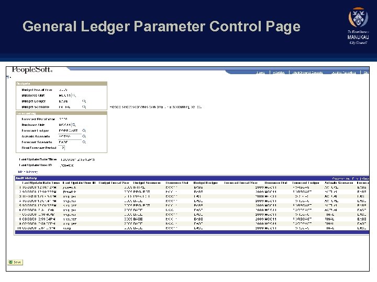Open Budget Ledger lookup magnifier
The width and height of the screenshot is (377, 282).
pos(84,101)
